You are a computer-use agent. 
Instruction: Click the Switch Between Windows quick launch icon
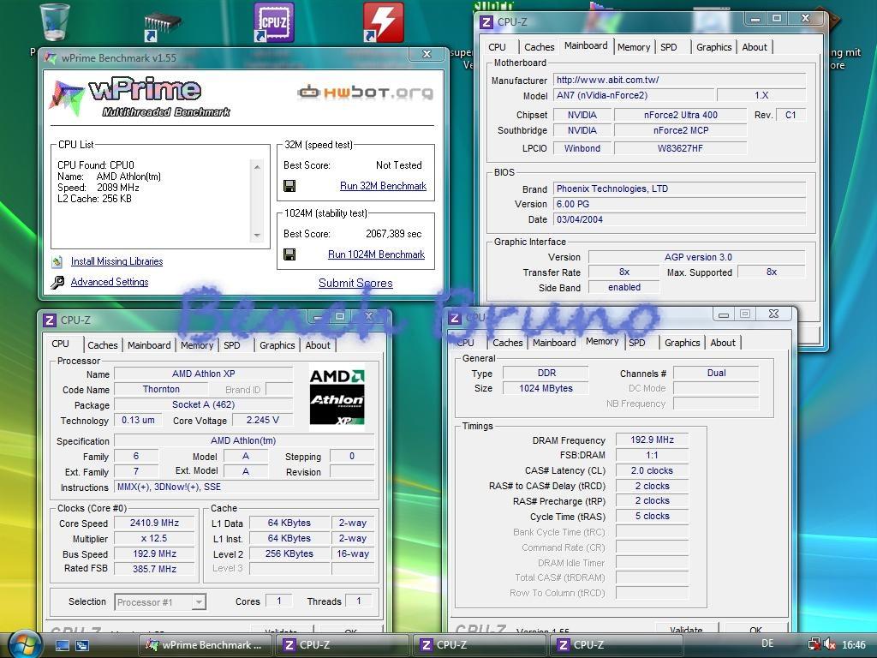tap(82, 646)
